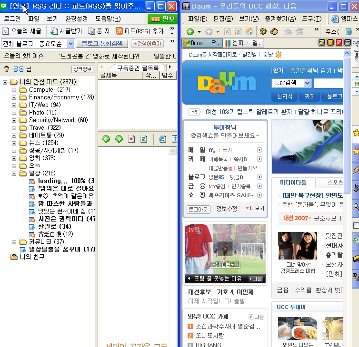The image size is (359, 347).
Task: Open the 통합검색 dropdown on Daum page
Action: (x=307, y=83)
